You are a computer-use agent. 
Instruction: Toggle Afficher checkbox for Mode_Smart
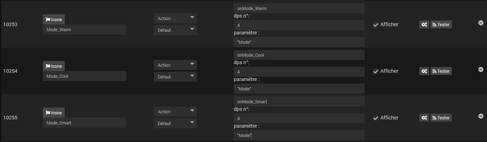pyautogui.click(x=375, y=118)
